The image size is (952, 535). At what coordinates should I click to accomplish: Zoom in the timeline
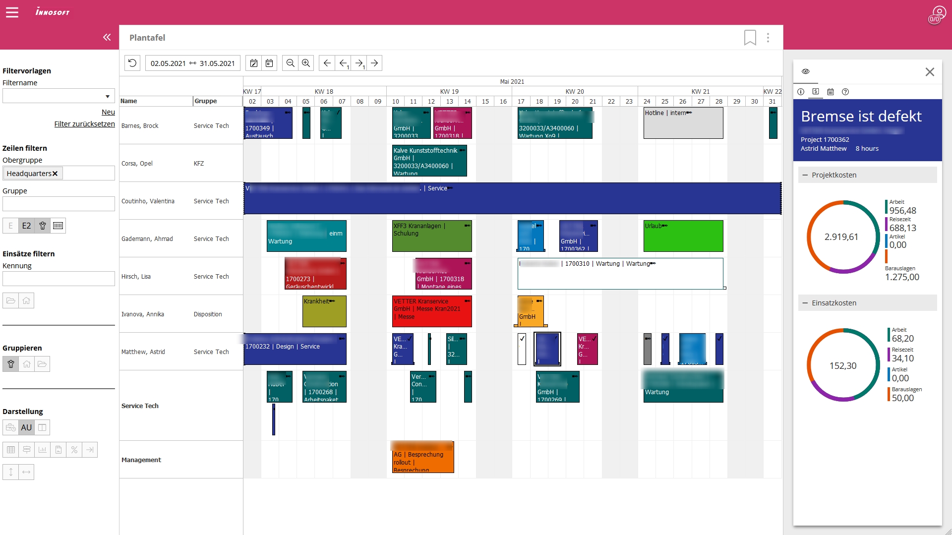[306, 63]
